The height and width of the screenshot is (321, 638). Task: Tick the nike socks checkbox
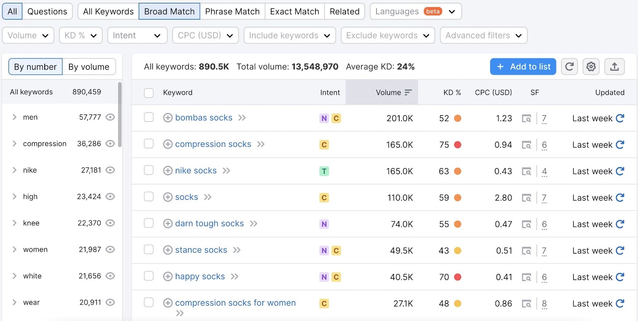click(149, 170)
